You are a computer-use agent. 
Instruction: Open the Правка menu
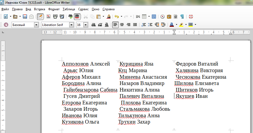[x=17, y=9]
